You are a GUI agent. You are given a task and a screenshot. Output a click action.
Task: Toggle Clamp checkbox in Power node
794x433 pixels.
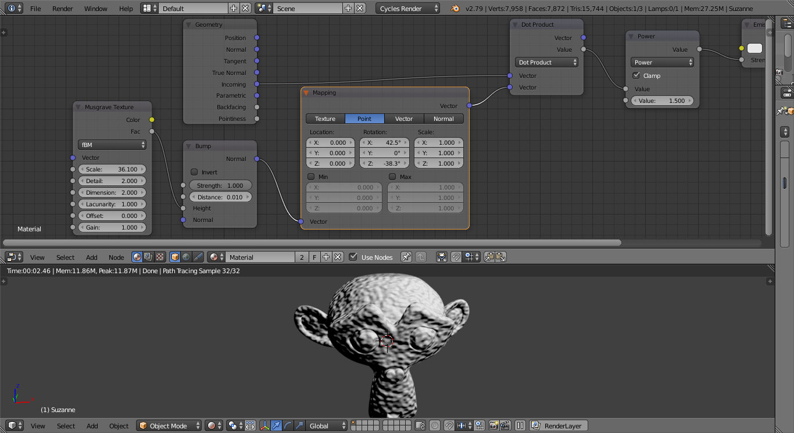tap(636, 76)
